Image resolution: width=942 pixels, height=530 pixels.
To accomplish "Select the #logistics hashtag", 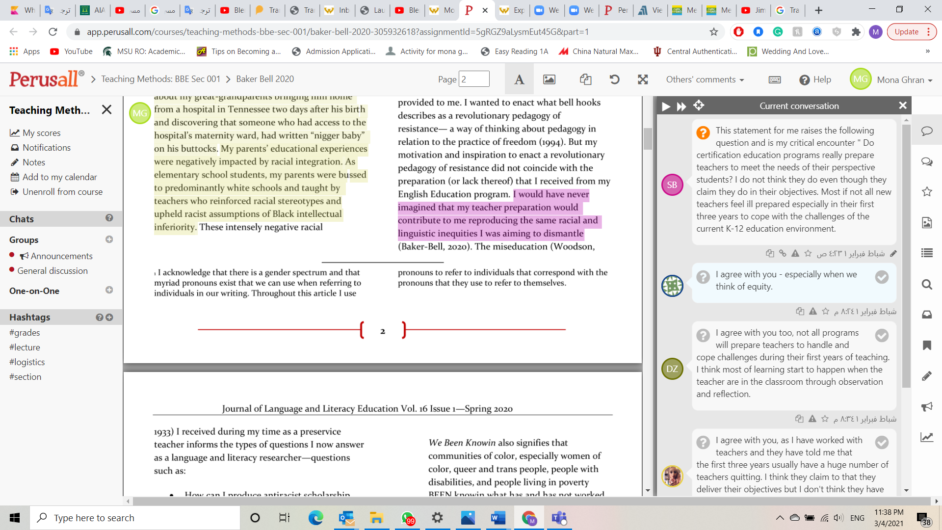I will pyautogui.click(x=27, y=362).
